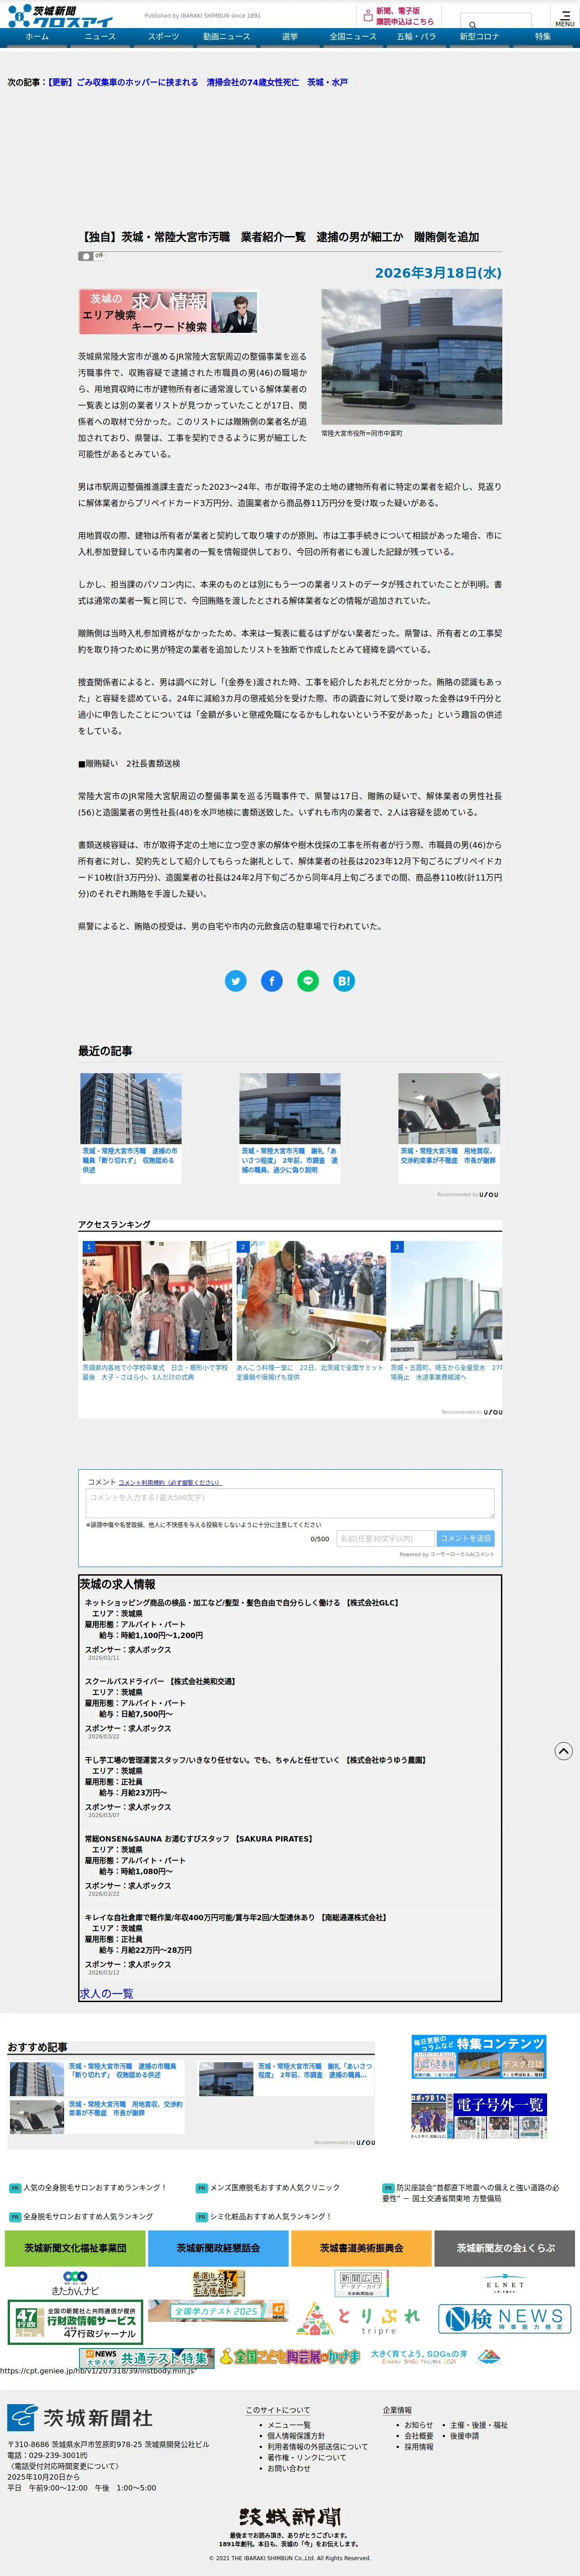Click footer link 採用情報
The height and width of the screenshot is (2576, 580).
click(x=418, y=2447)
